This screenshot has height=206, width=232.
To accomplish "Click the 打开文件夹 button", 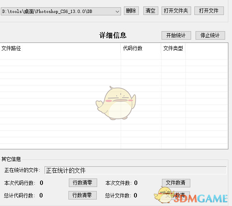I will 176,11.
